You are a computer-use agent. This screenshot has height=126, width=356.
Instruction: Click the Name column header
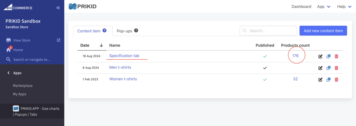pyautogui.click(x=115, y=45)
